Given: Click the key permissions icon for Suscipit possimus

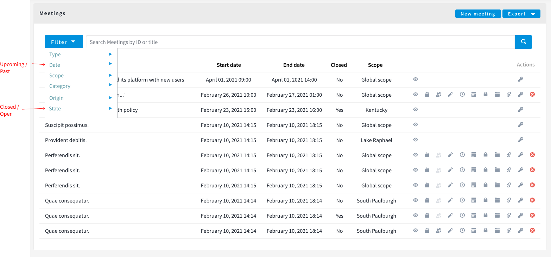Looking at the screenshot, I should [520, 125].
